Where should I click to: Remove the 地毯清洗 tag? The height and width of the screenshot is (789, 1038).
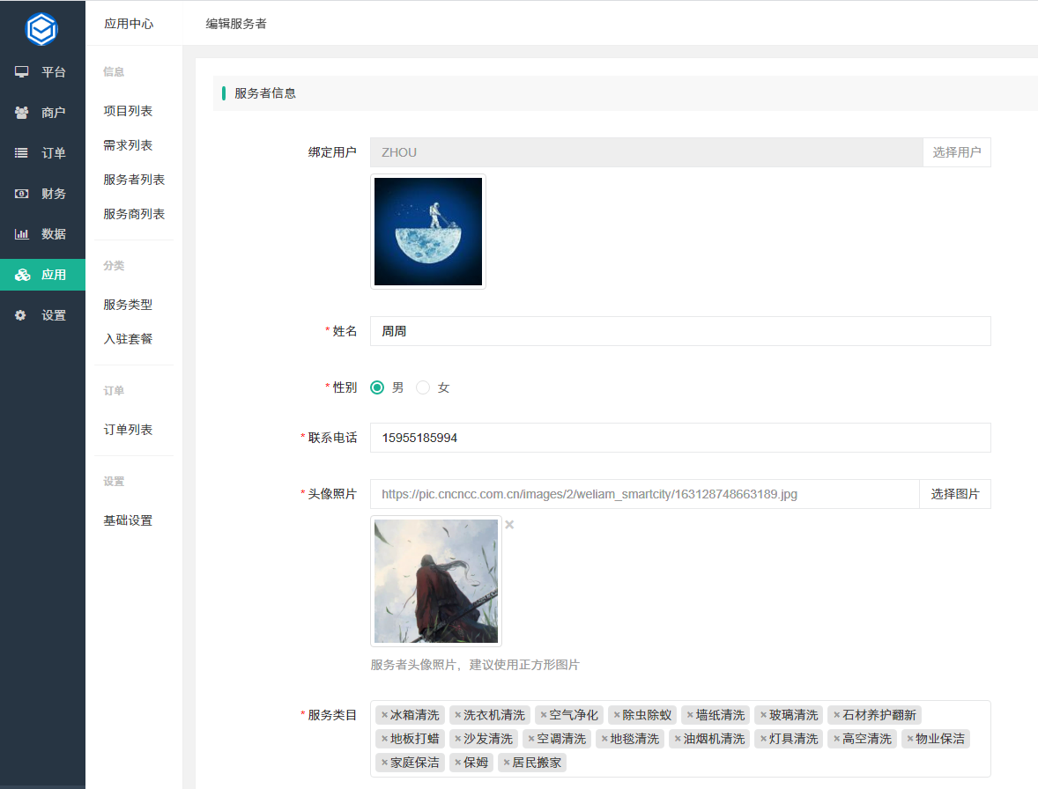[x=604, y=739]
